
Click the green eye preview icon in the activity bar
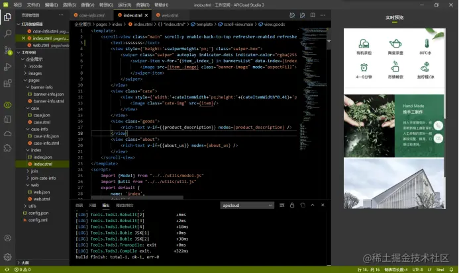tap(7, 105)
